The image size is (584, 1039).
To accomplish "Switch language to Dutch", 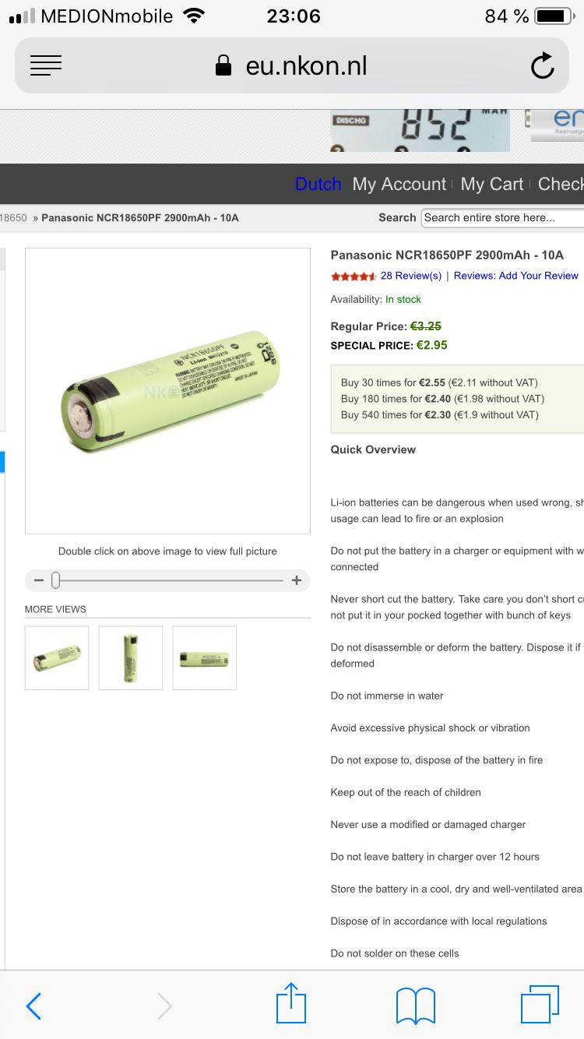I will 318,185.
